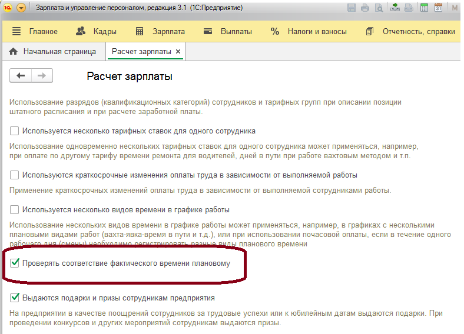Click the get link icon with green arrow
Screen dimensions: 464x334
[x=395, y=8]
